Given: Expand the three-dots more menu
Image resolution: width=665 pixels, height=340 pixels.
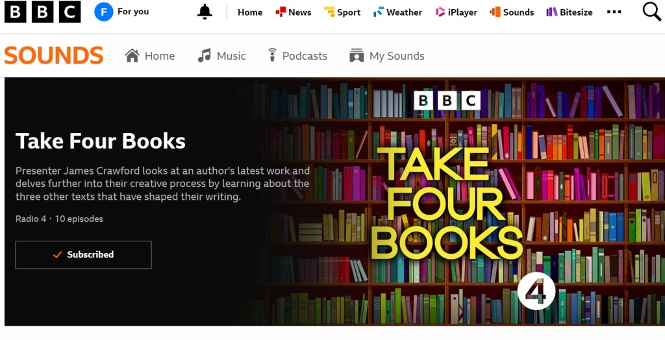Looking at the screenshot, I should [614, 12].
